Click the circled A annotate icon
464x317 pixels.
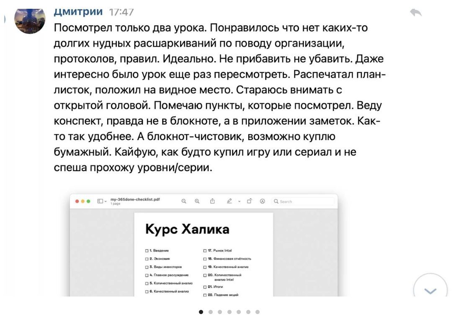click(263, 201)
